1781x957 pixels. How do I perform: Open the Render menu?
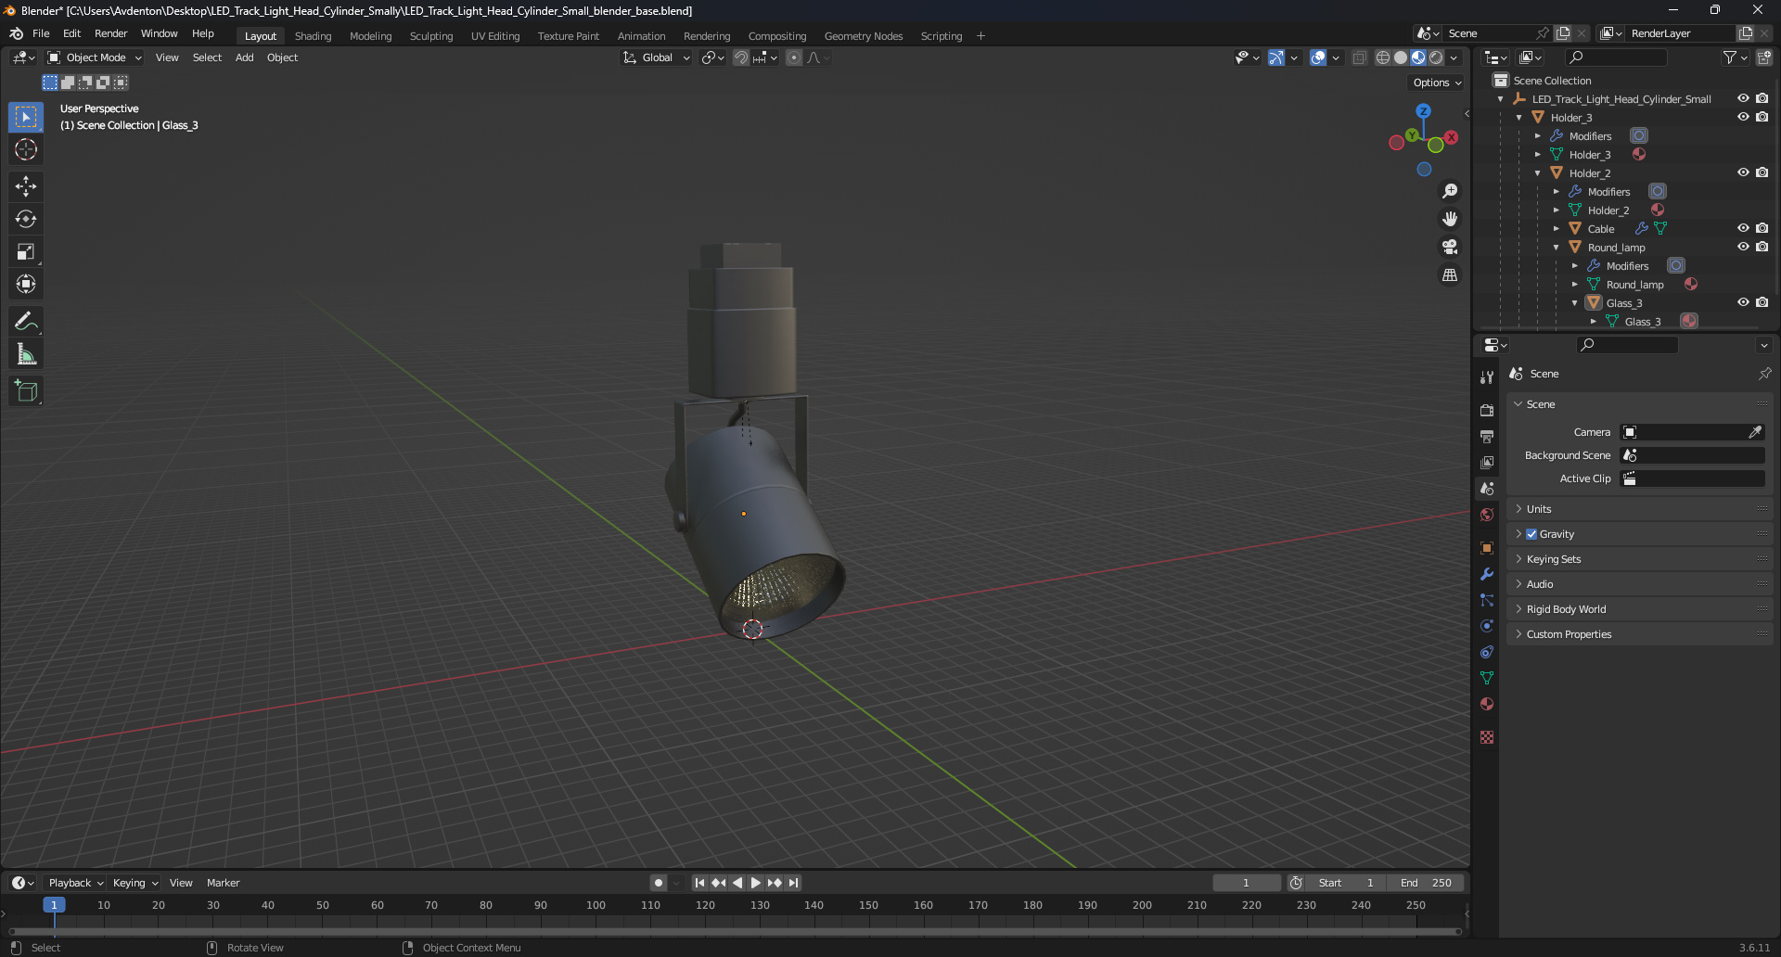point(110,33)
